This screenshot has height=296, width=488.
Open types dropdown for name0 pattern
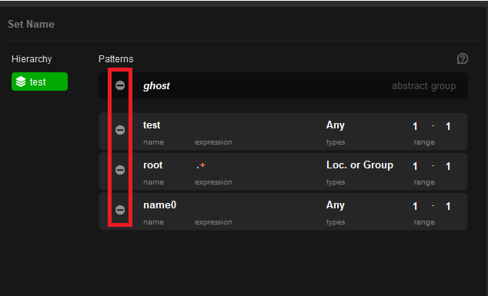[335, 205]
